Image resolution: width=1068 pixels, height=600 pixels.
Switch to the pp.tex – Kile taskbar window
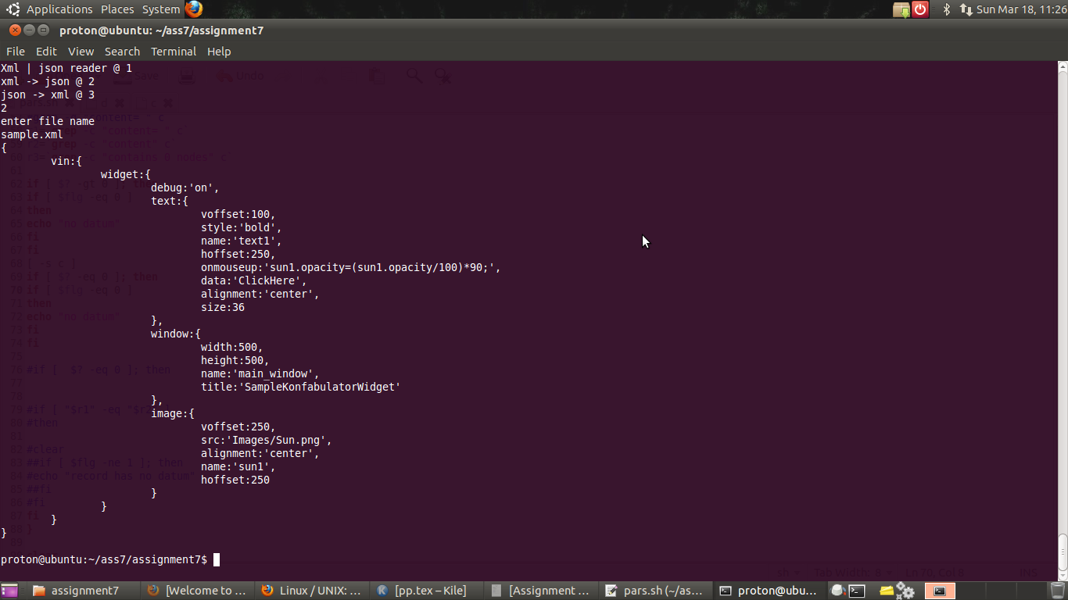(427, 591)
